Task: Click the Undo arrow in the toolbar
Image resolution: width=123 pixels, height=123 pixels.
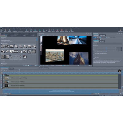Action: [14, 30]
